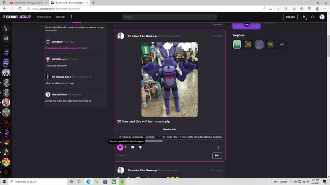Click the Get App button
This screenshot has width=330, height=185.
pos(290,17)
